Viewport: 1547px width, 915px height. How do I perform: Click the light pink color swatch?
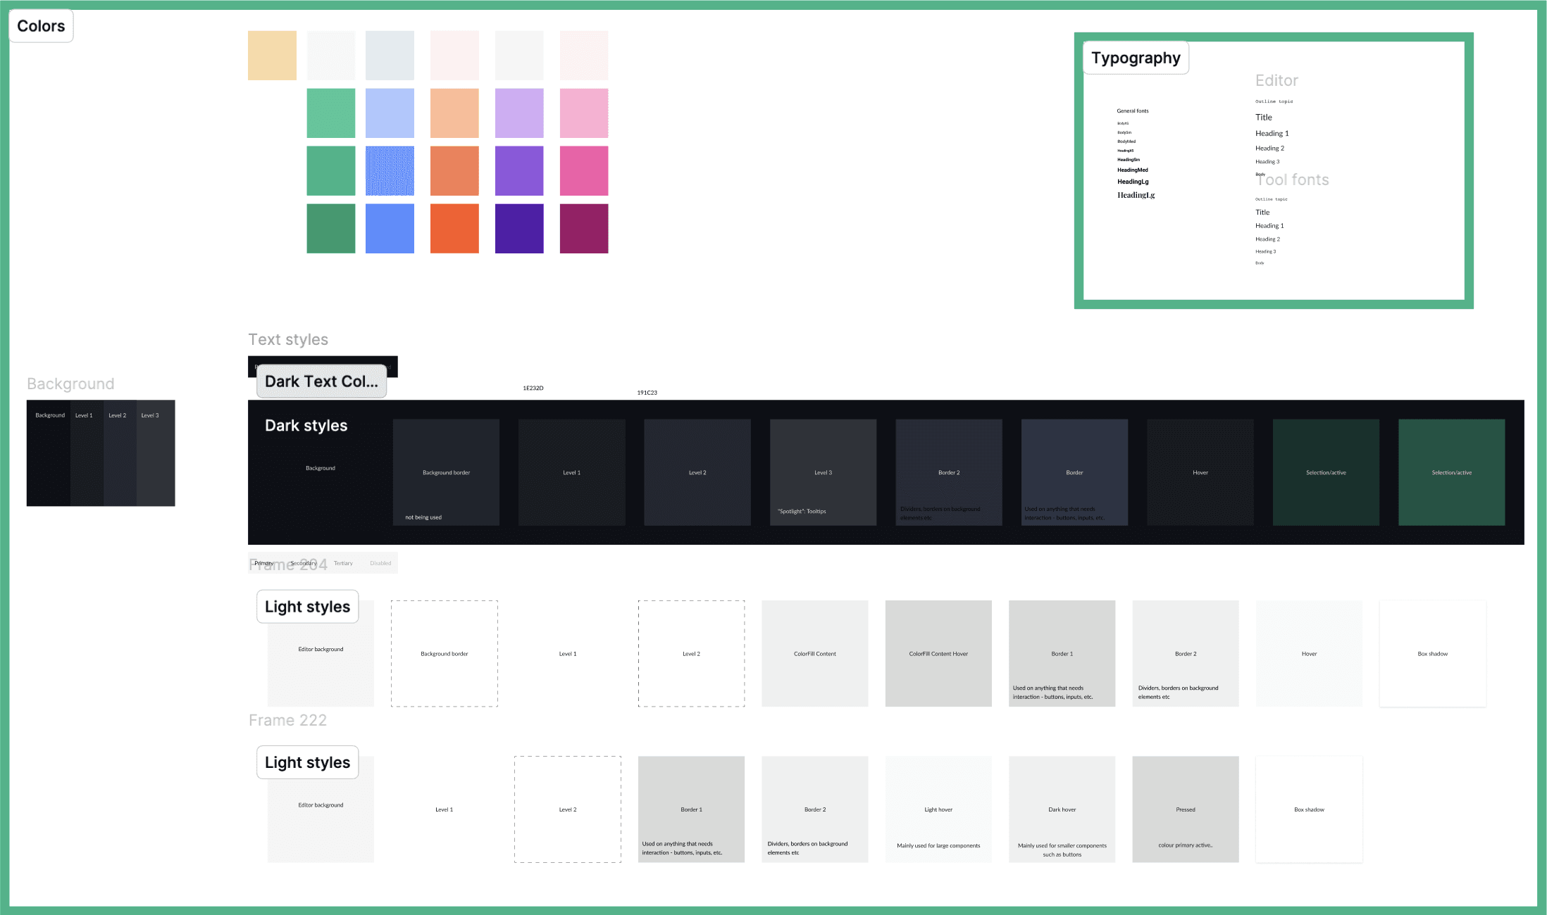pyautogui.click(x=584, y=113)
